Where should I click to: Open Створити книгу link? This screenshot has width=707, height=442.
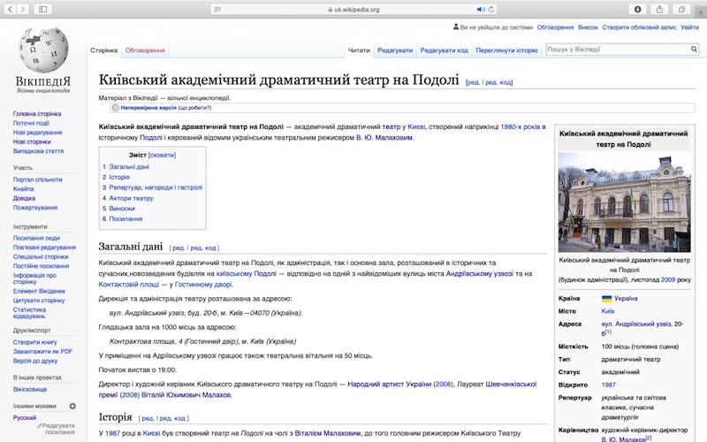(x=34, y=342)
